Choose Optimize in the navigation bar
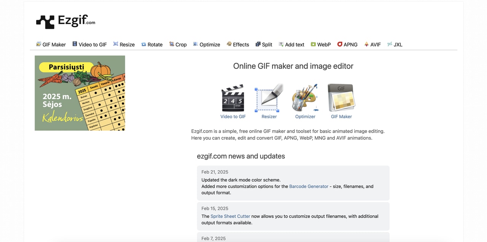 point(207,44)
